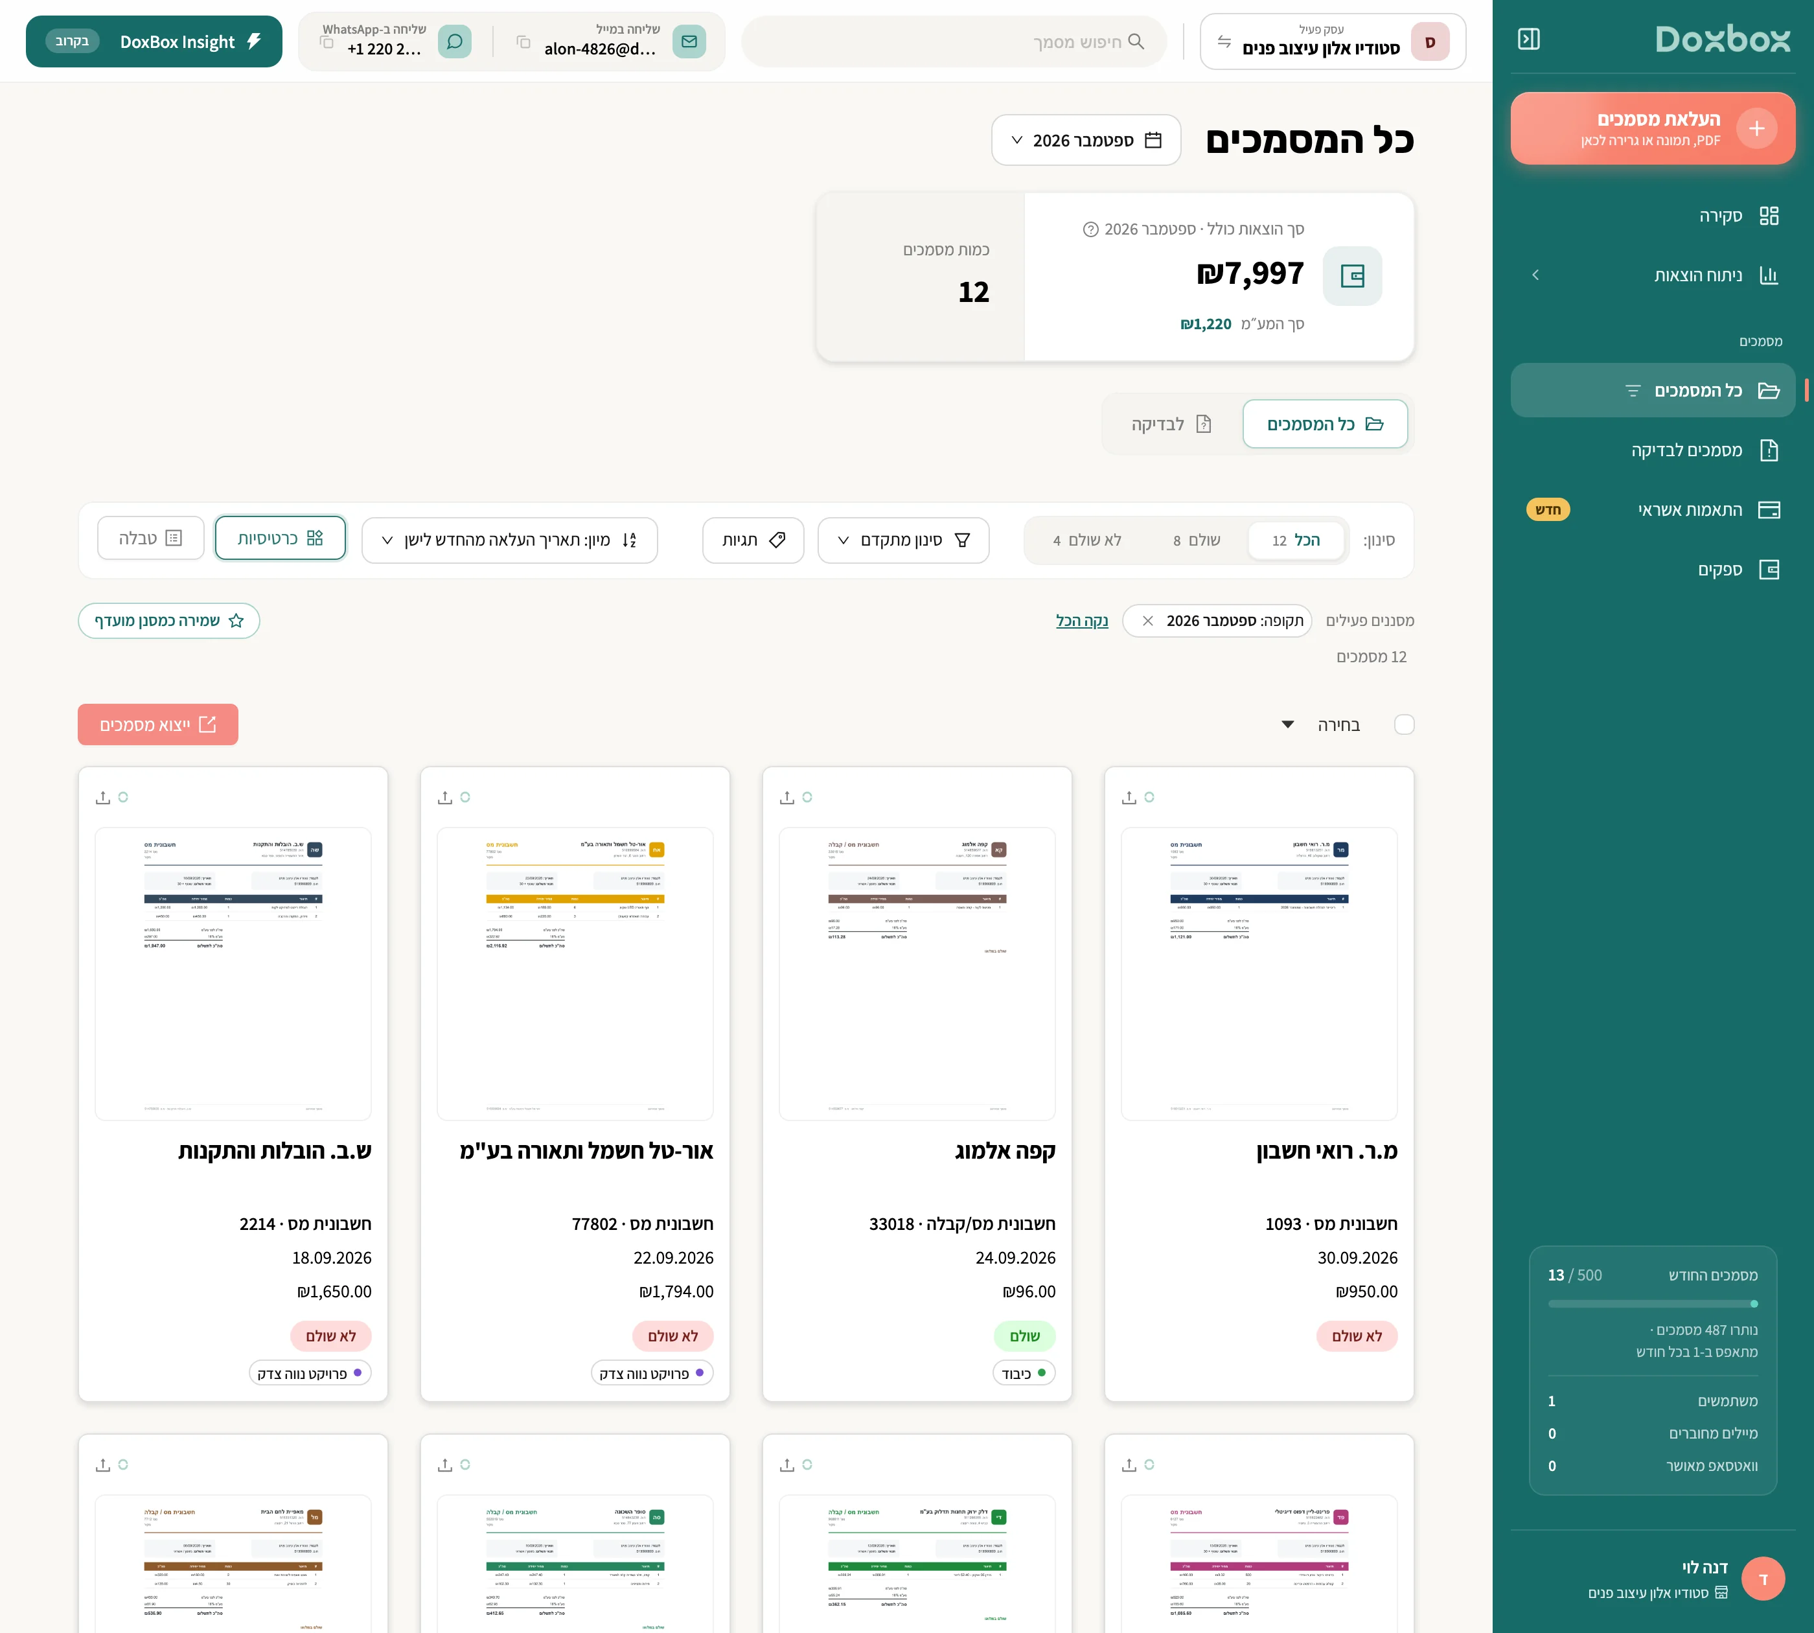The height and width of the screenshot is (1633, 1814).
Task: Click the monthly documents 13/500 progress bar
Action: 1653,1304
